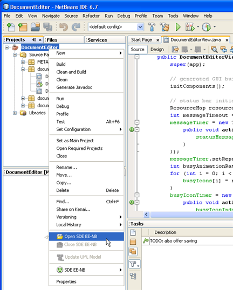Viewport: 233px width, 290px height.
Task: Click the New Project toolbar icon
Action: coord(23,27)
